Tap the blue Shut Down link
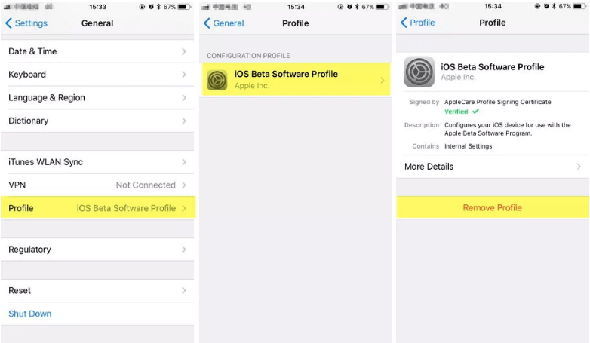The image size is (590, 343). (29, 314)
